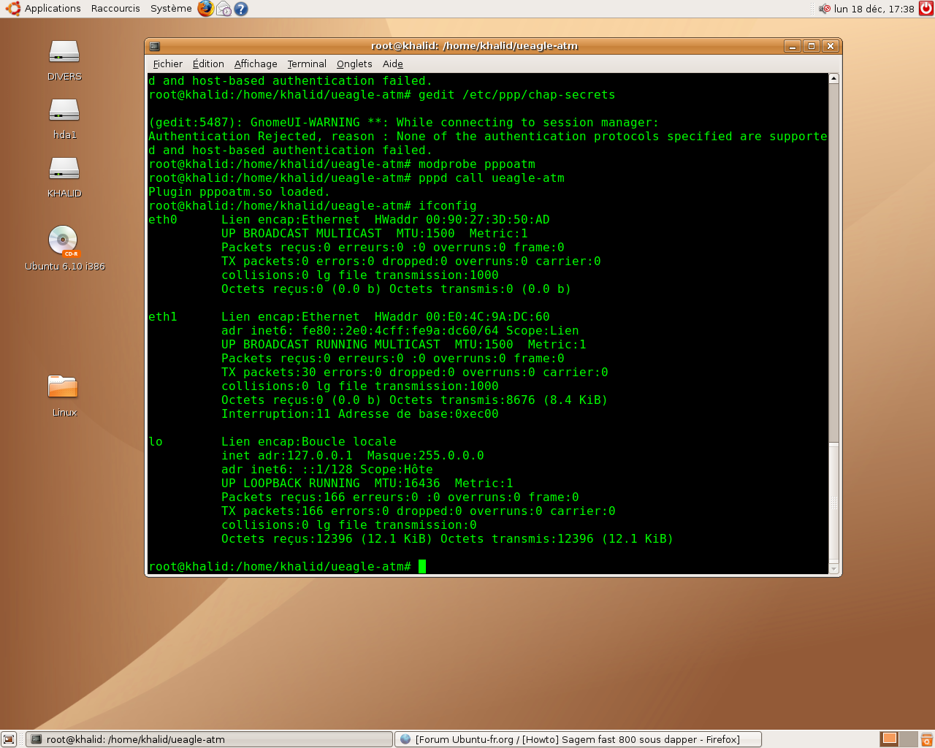Click the volume speaker icon

825,9
